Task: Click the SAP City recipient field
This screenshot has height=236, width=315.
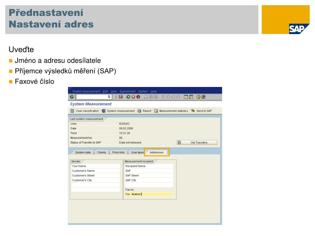Action: 149,180
